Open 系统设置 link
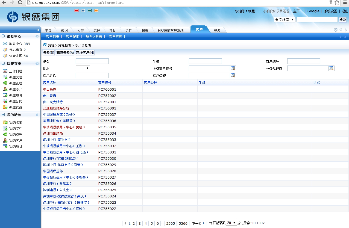Screen dimensions: 349x228 (330, 11)
